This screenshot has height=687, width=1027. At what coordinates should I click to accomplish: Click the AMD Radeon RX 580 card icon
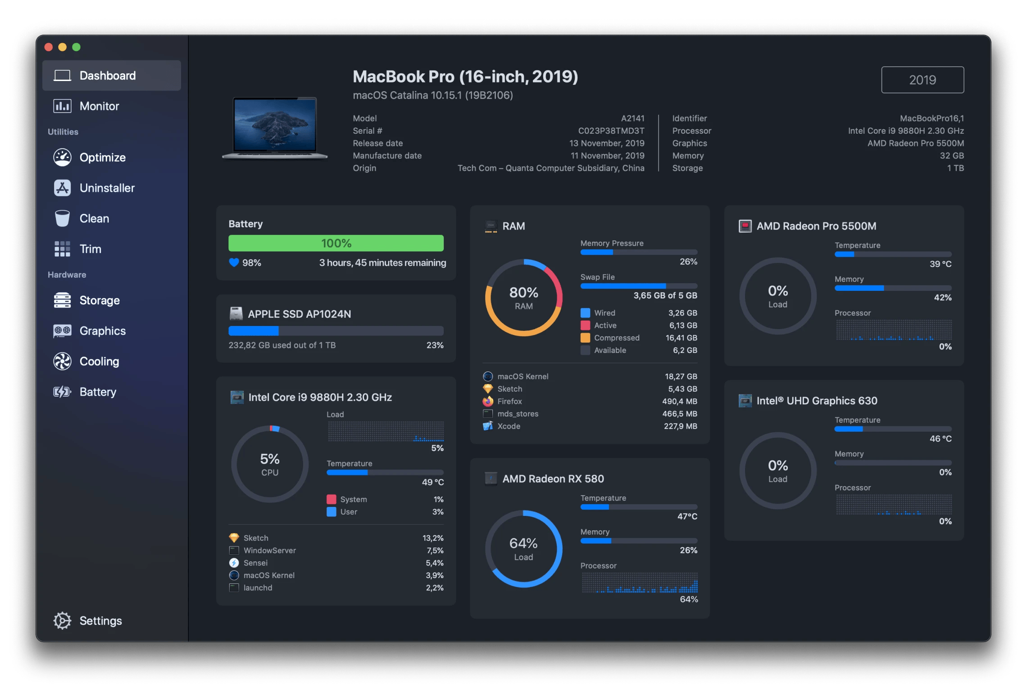(491, 479)
